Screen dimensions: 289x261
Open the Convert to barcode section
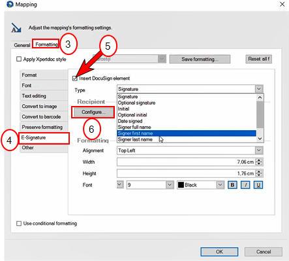click(x=44, y=117)
